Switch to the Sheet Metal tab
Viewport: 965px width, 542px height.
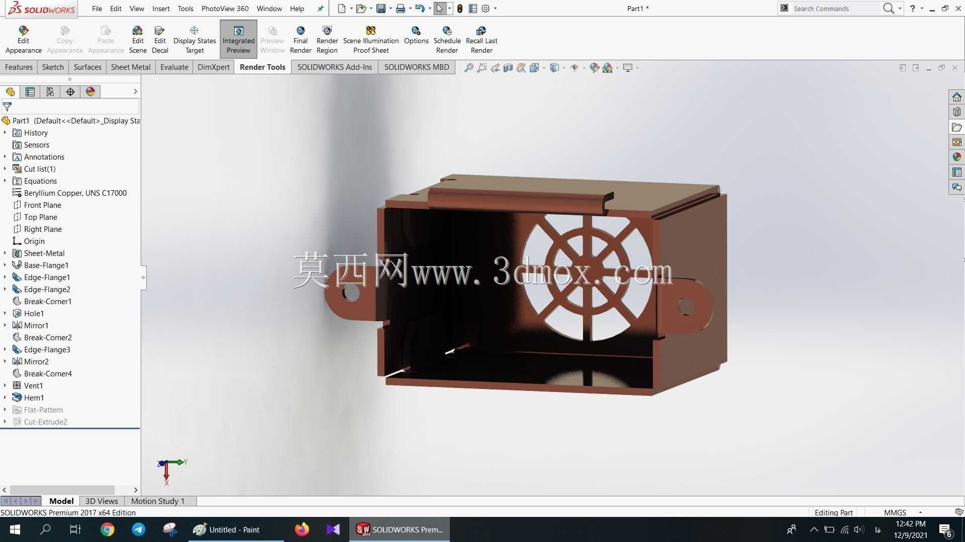click(131, 67)
